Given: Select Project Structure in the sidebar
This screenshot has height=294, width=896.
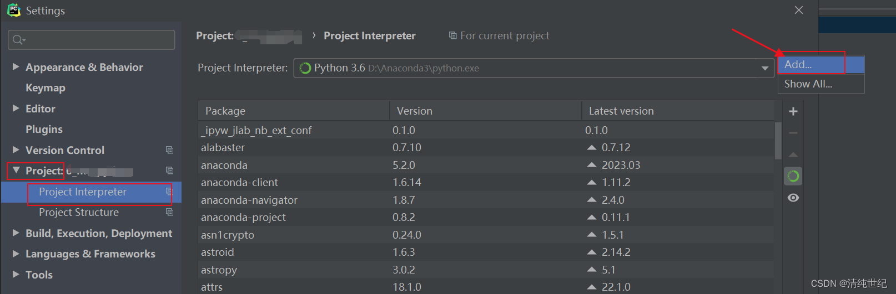Looking at the screenshot, I should [x=78, y=212].
